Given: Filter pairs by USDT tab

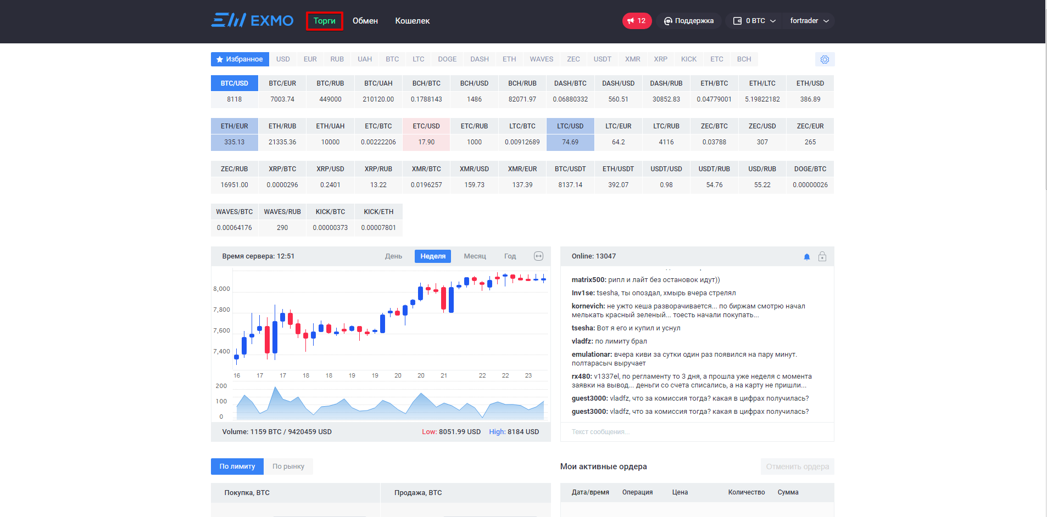Looking at the screenshot, I should pyautogui.click(x=603, y=59).
